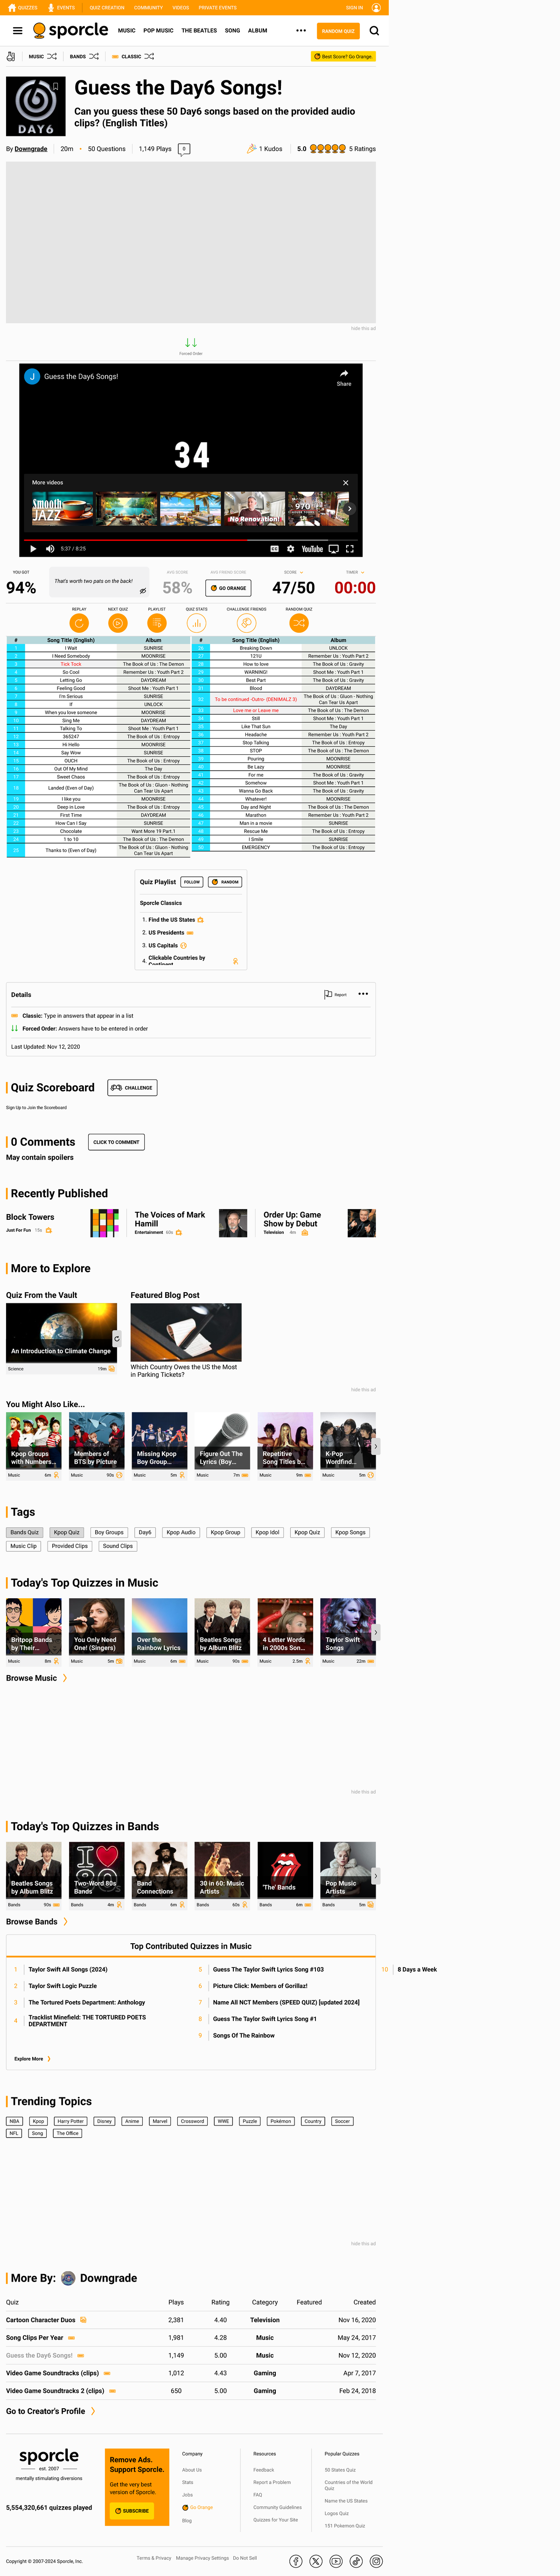
Task: Show next More videos thumbnails
Action: pos(350,508)
